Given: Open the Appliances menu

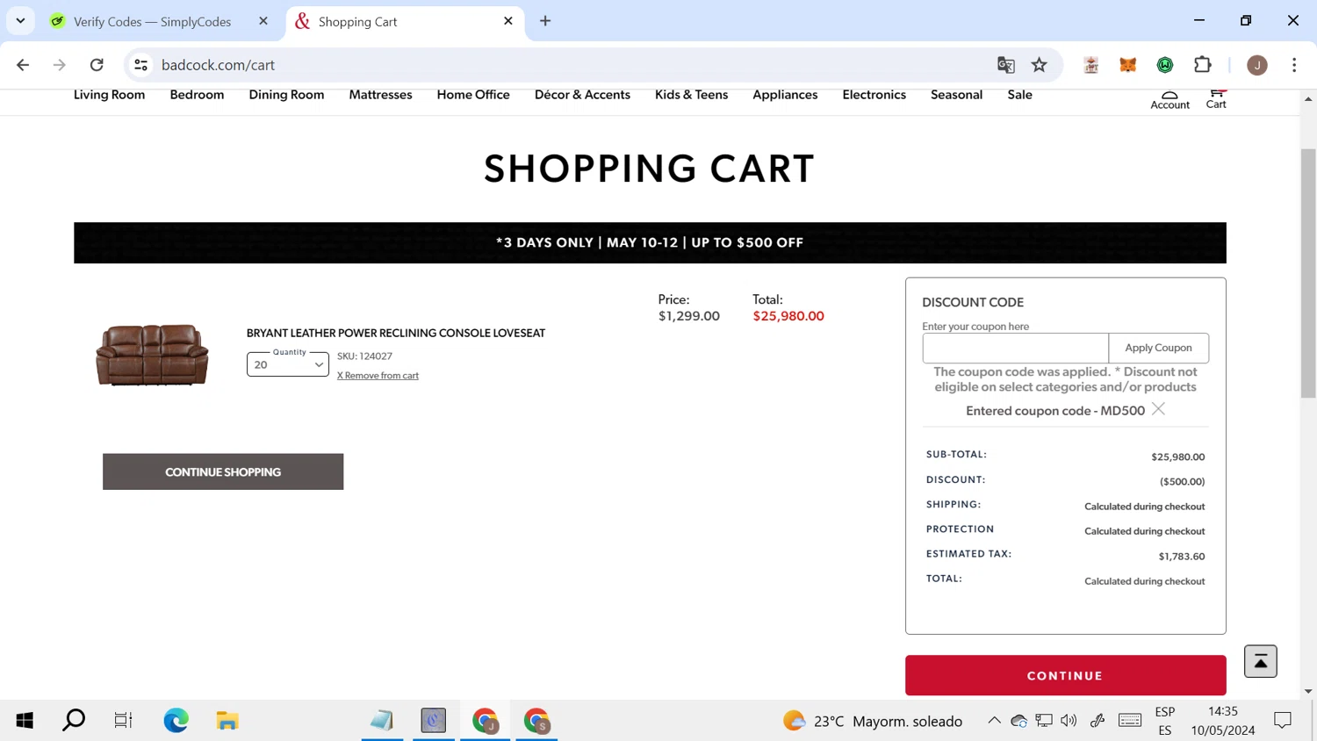Looking at the screenshot, I should point(785,95).
